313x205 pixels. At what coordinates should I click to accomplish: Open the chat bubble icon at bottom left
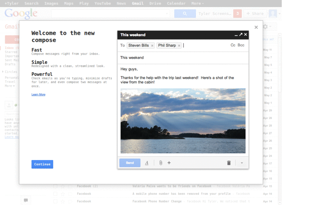(26, 200)
